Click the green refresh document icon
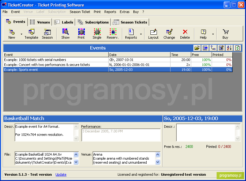The image size is (246, 181). pos(237,48)
